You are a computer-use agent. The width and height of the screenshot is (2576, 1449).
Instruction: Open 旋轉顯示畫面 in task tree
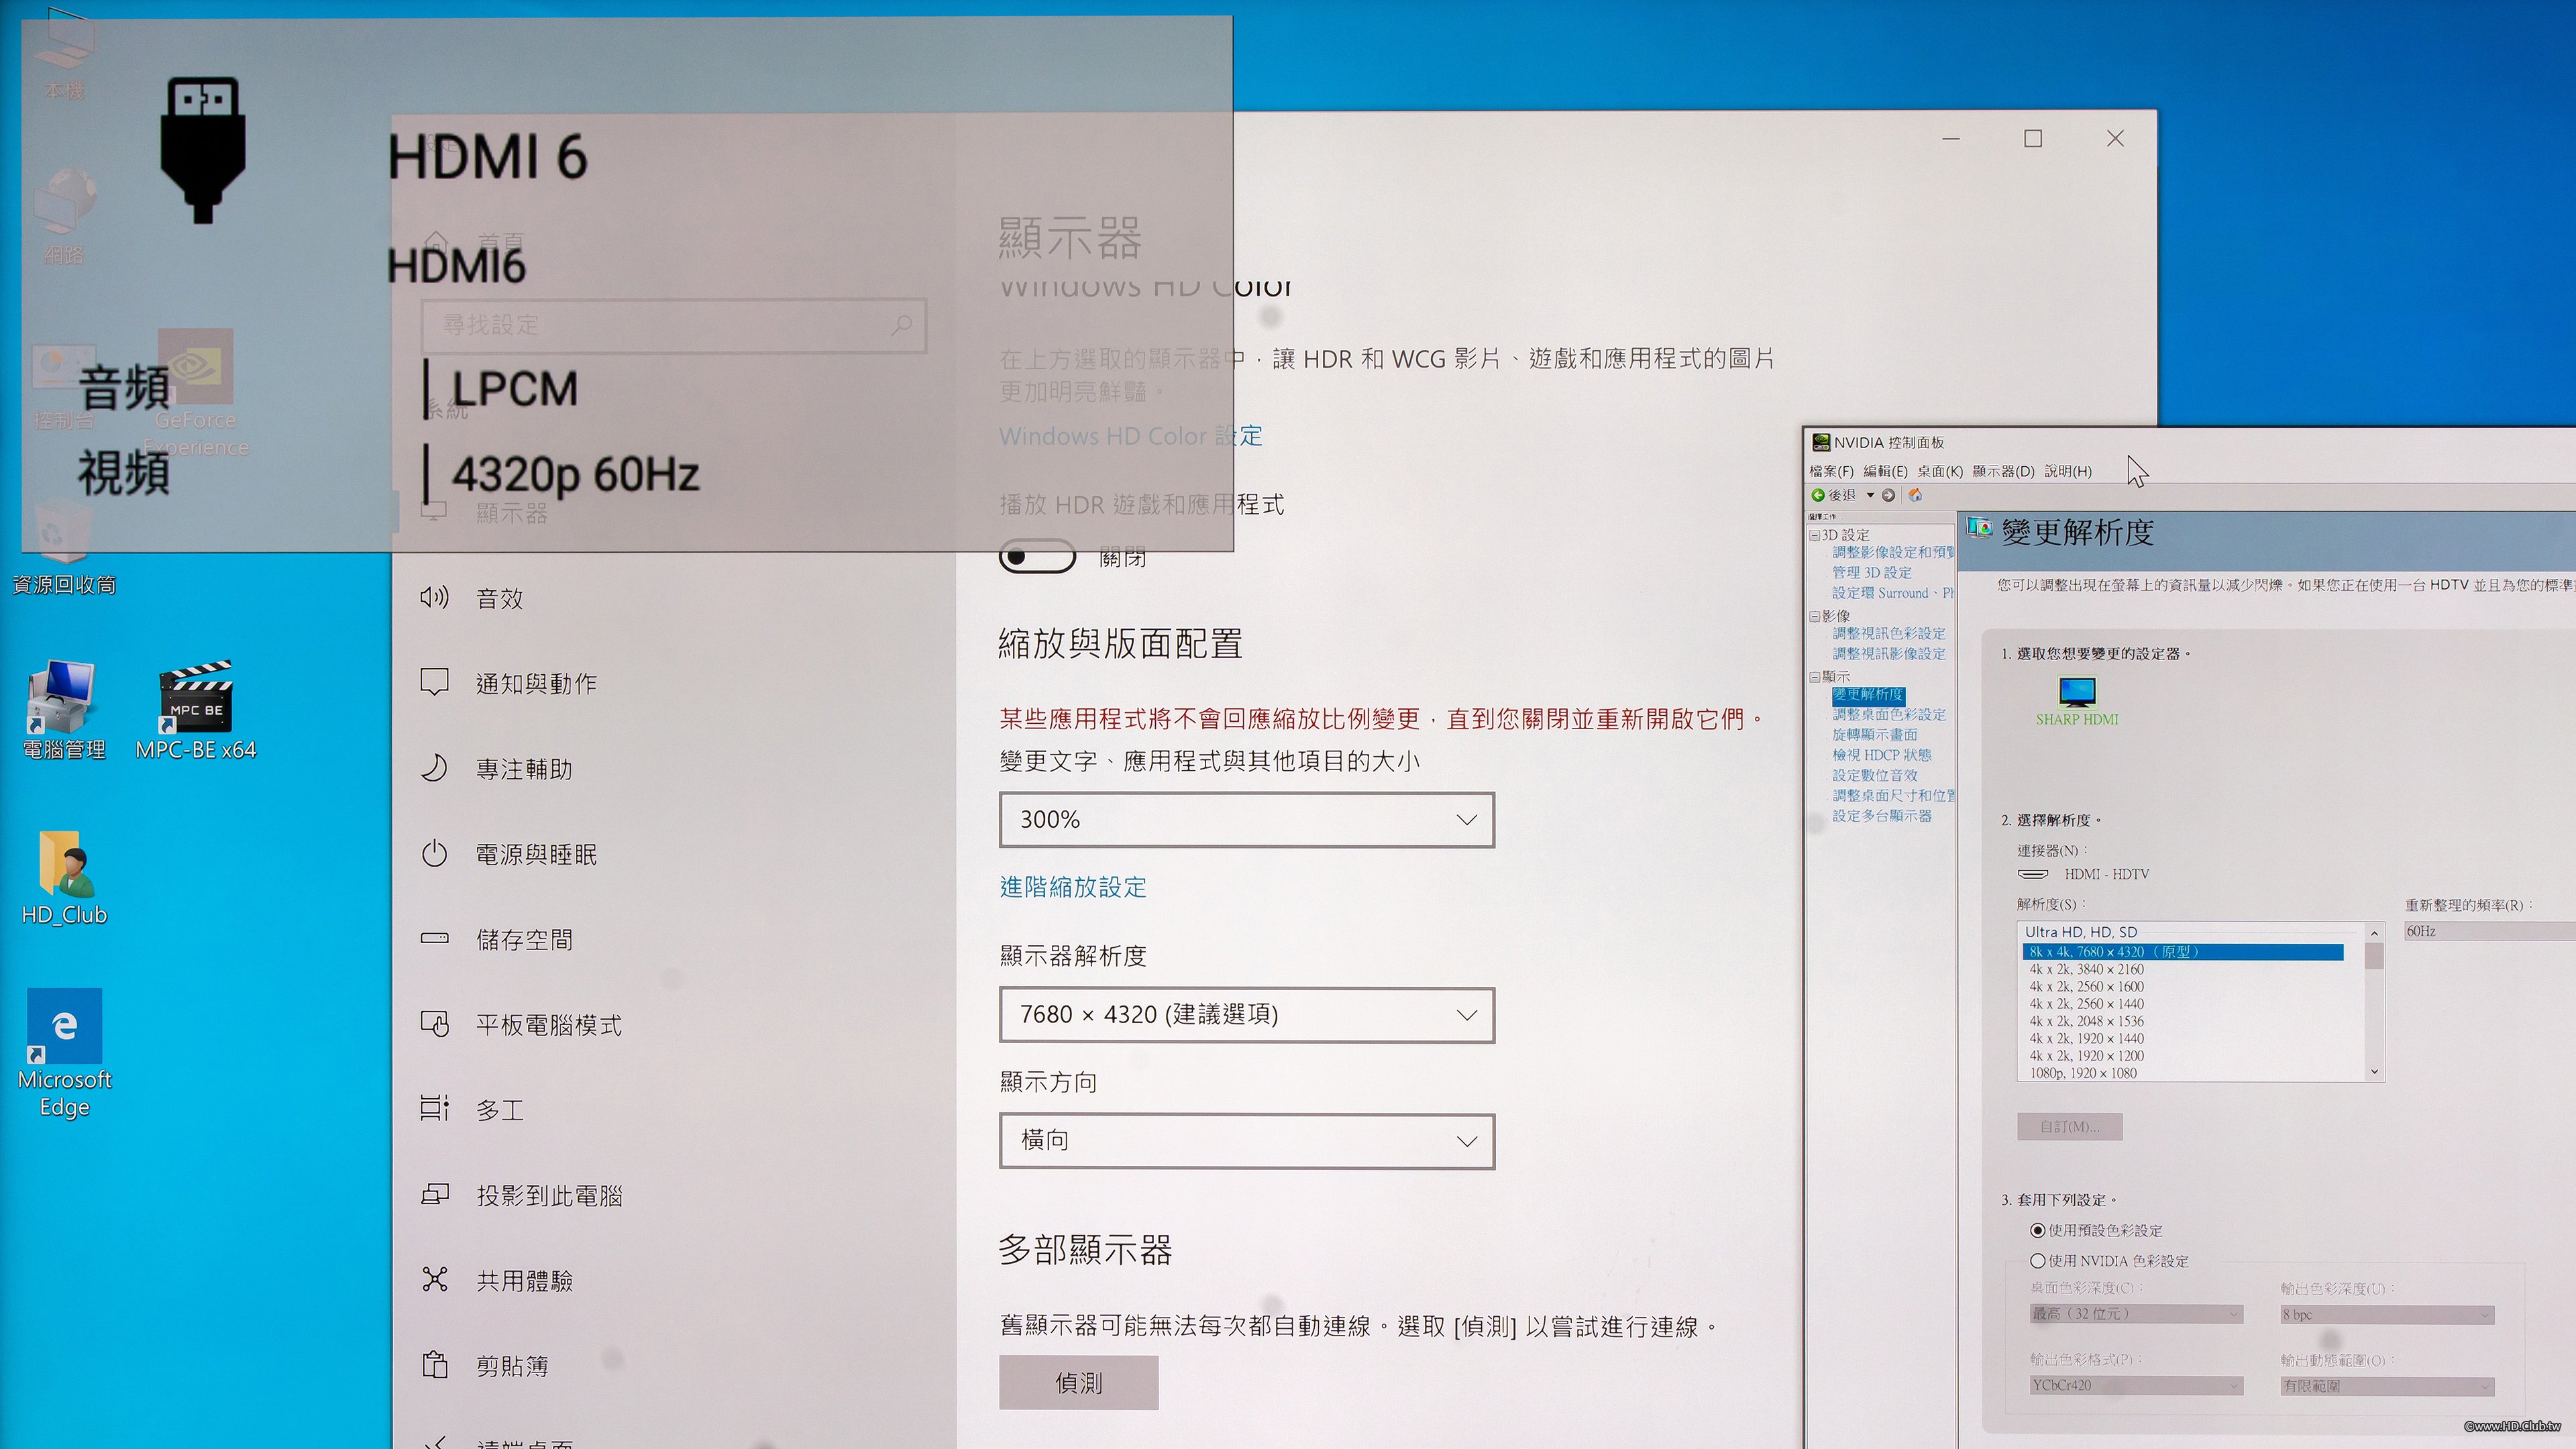tap(1875, 735)
